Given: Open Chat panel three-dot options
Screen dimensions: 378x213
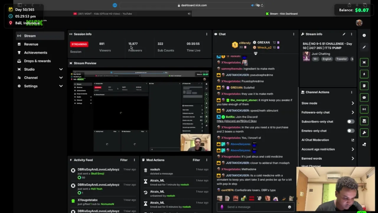Looking at the screenshot, I should tap(294, 34).
